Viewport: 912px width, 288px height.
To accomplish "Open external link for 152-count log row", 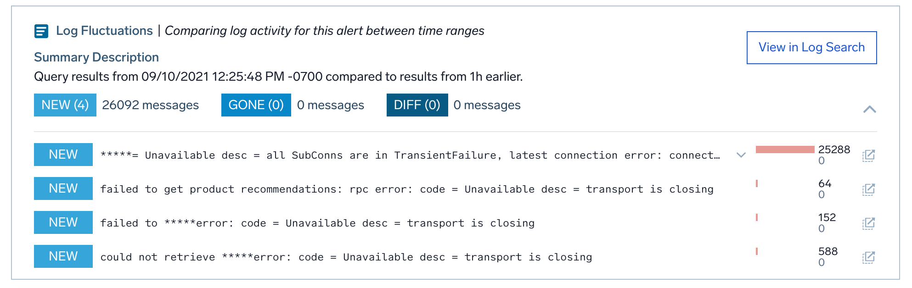I will click(868, 223).
